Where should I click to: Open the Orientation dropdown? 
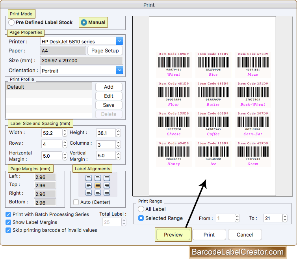point(119,70)
